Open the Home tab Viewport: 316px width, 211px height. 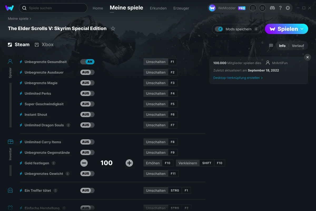coord(98,8)
